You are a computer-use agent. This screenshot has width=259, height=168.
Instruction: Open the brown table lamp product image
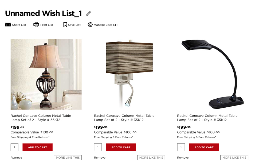point(46,74)
